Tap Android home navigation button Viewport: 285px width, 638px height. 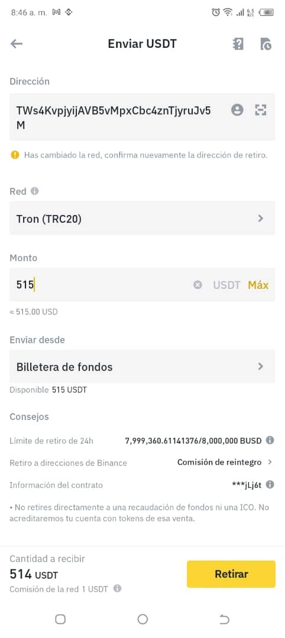[142, 619]
